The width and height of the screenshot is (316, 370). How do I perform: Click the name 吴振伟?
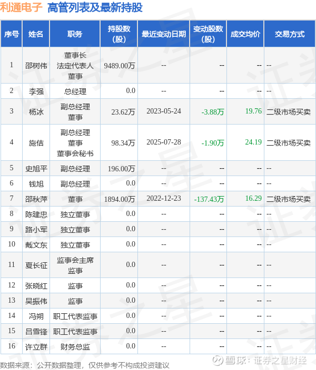(x=36, y=301)
